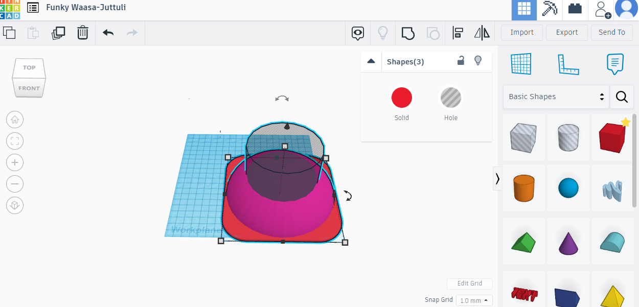
Task: Switch to orthographic view cube icon
Action: (x=15, y=205)
